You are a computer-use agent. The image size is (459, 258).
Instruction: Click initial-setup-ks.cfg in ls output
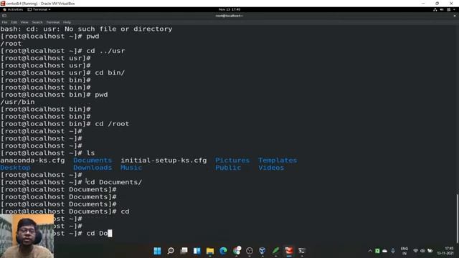click(164, 161)
